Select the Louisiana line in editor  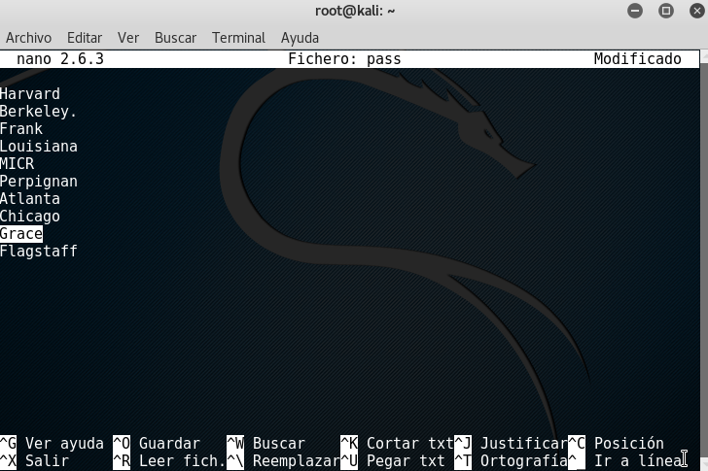[39, 147]
